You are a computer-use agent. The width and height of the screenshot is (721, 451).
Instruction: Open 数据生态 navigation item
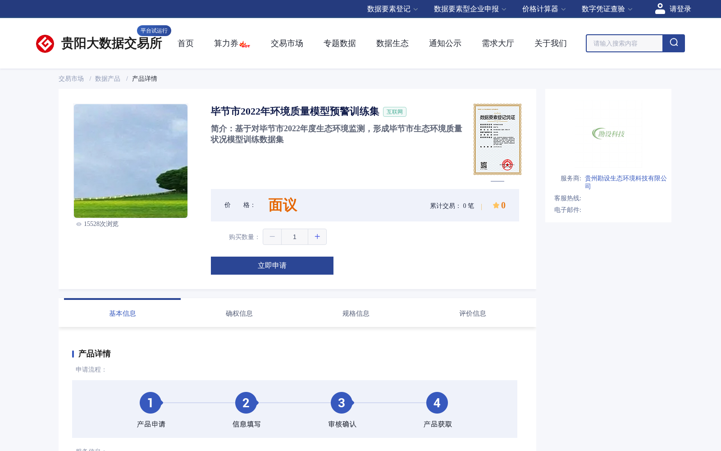click(x=392, y=43)
